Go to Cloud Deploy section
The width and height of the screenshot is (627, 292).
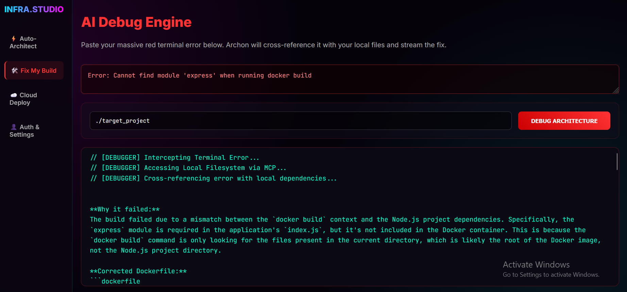pos(34,99)
